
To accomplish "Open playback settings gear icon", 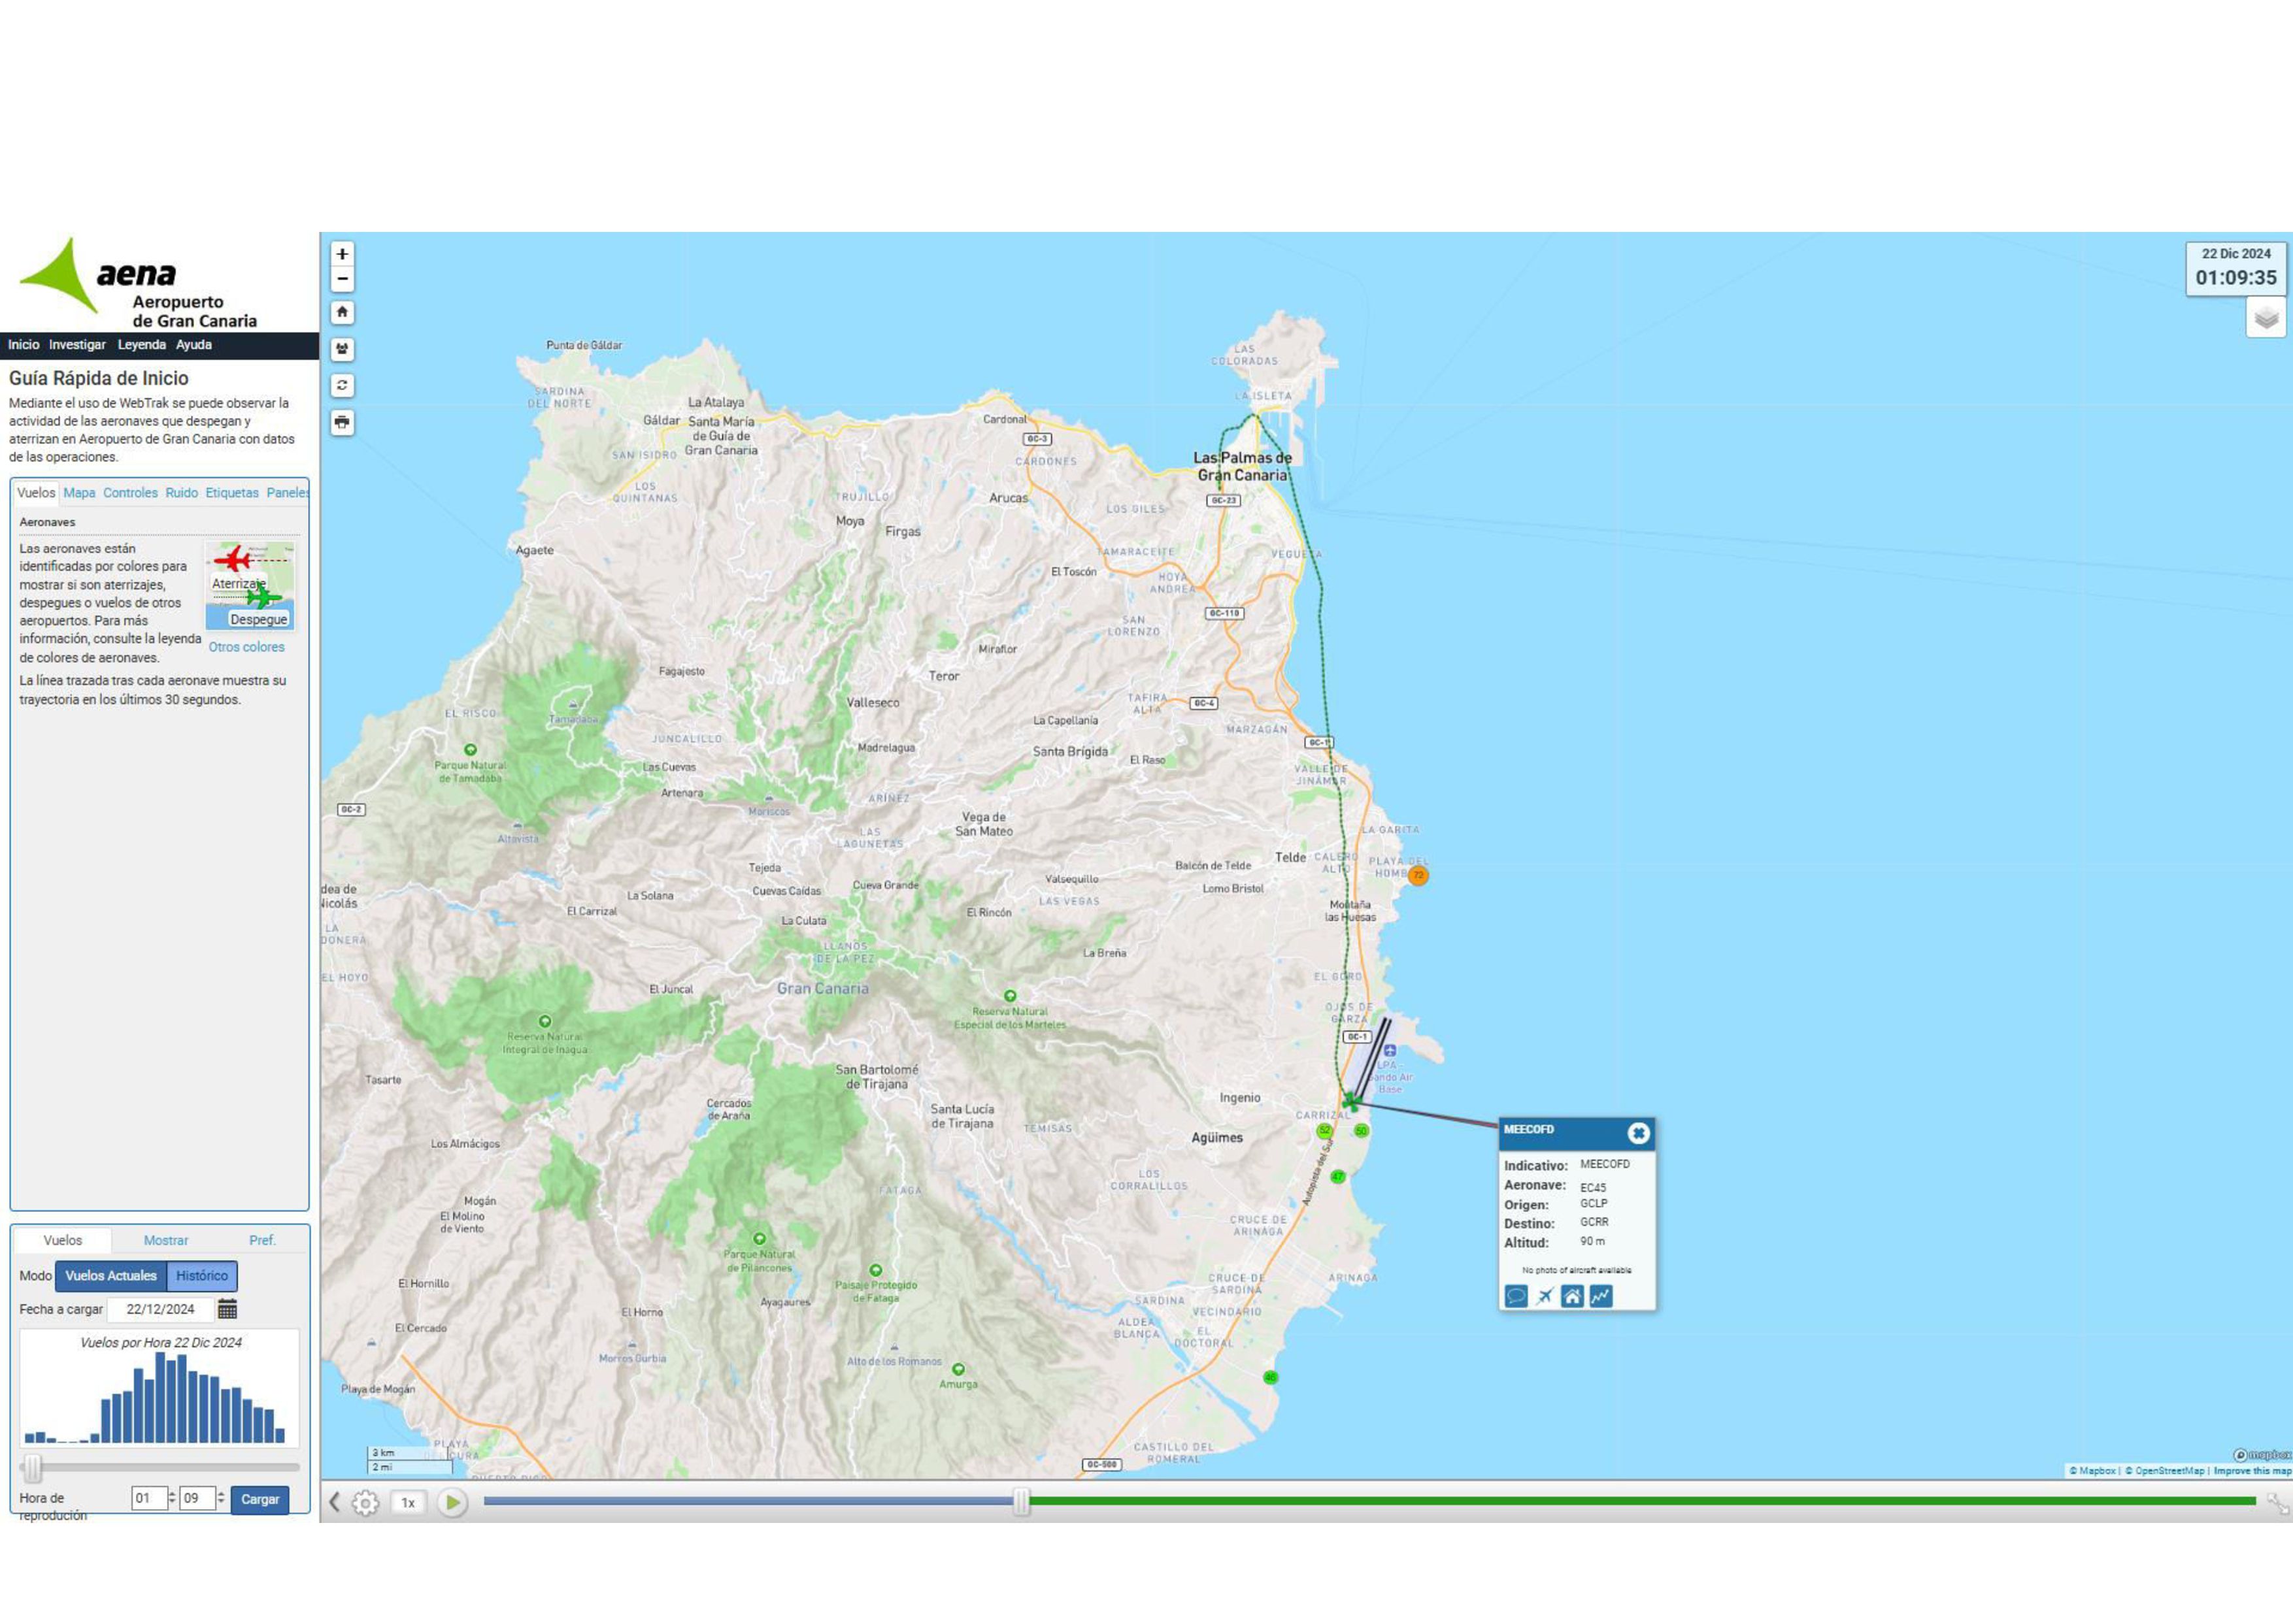I will 365,1502.
